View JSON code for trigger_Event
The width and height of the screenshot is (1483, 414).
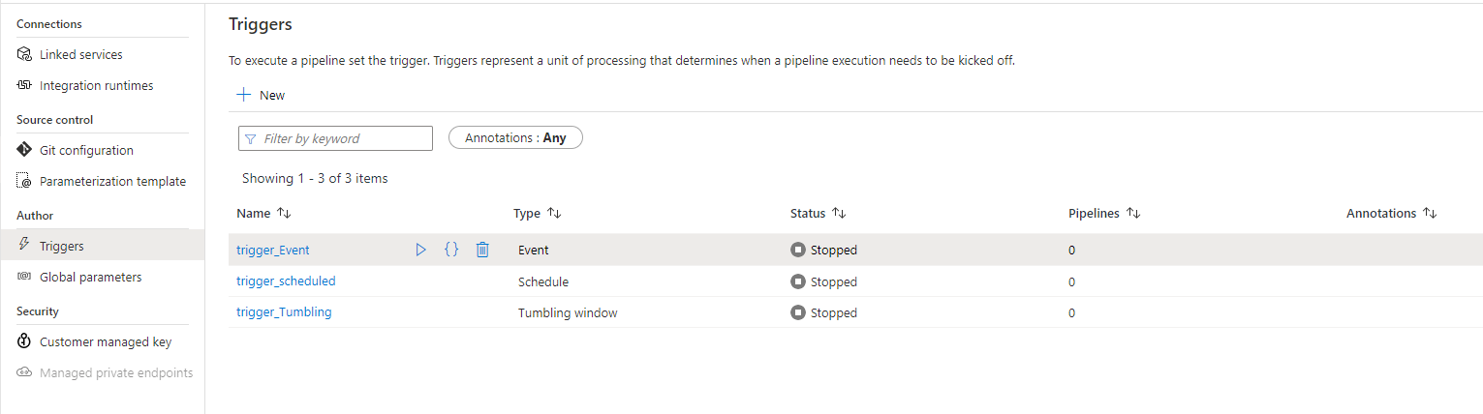[451, 250]
